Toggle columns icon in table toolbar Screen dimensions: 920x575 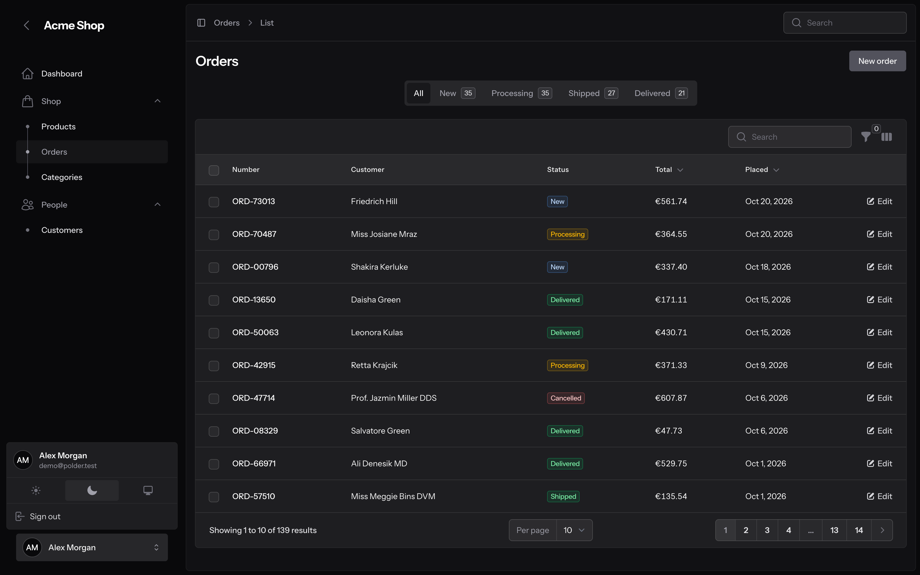[x=887, y=137]
